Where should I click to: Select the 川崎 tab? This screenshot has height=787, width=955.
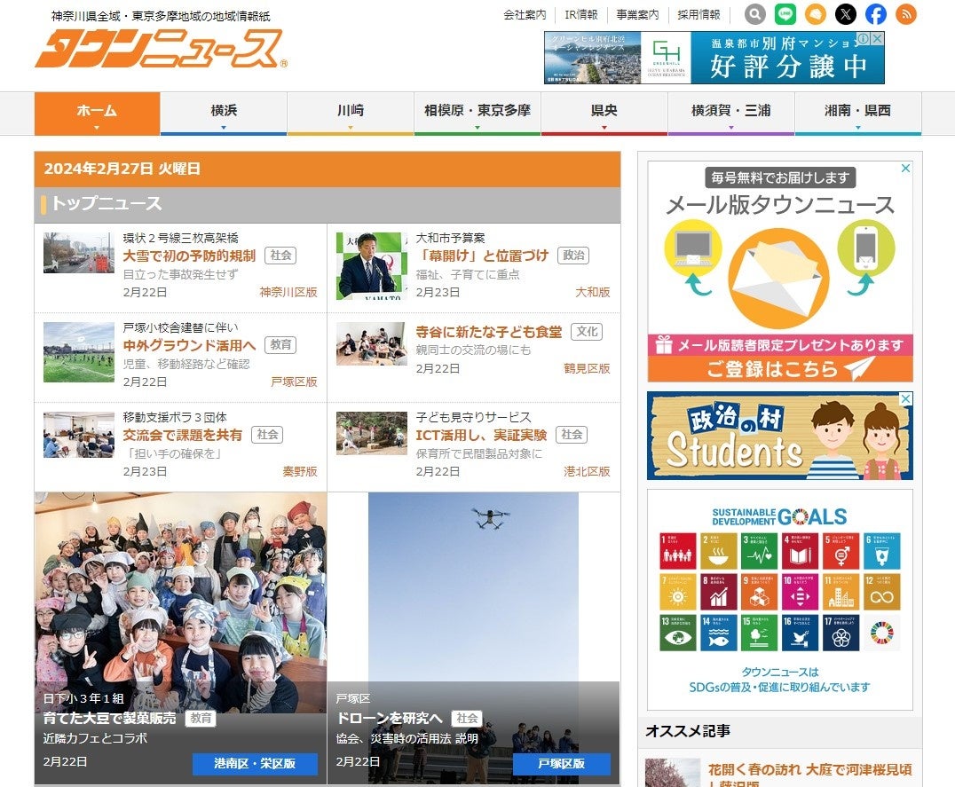coord(351,114)
